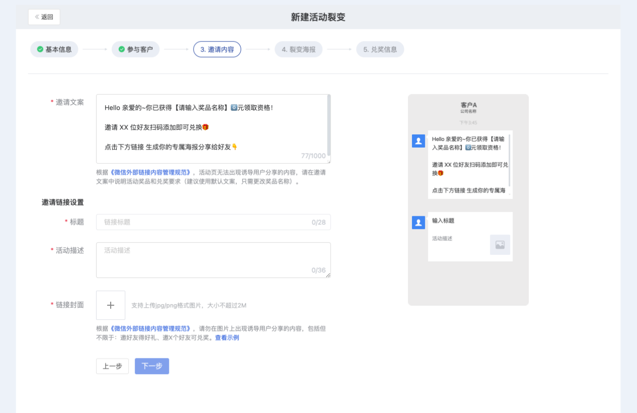This screenshot has width=637, height=413.
Task: Focus the 链接标题 input field
Action: tap(213, 222)
